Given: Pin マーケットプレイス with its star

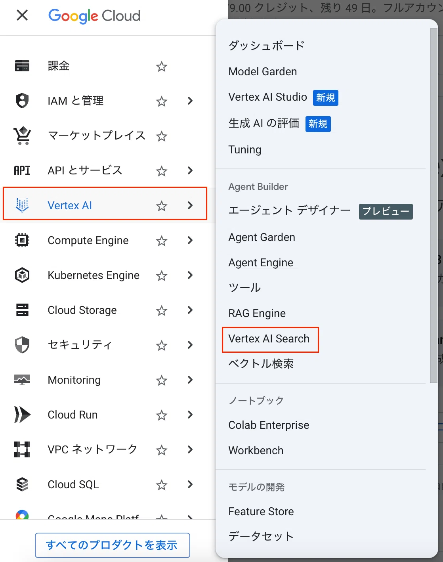Looking at the screenshot, I should pos(162,136).
